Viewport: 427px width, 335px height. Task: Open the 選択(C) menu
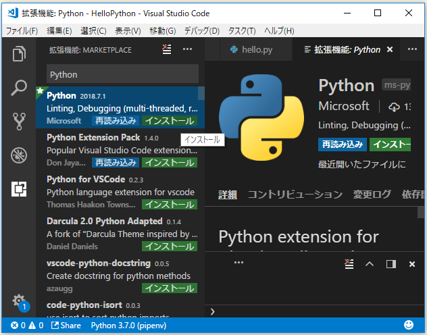click(x=93, y=31)
